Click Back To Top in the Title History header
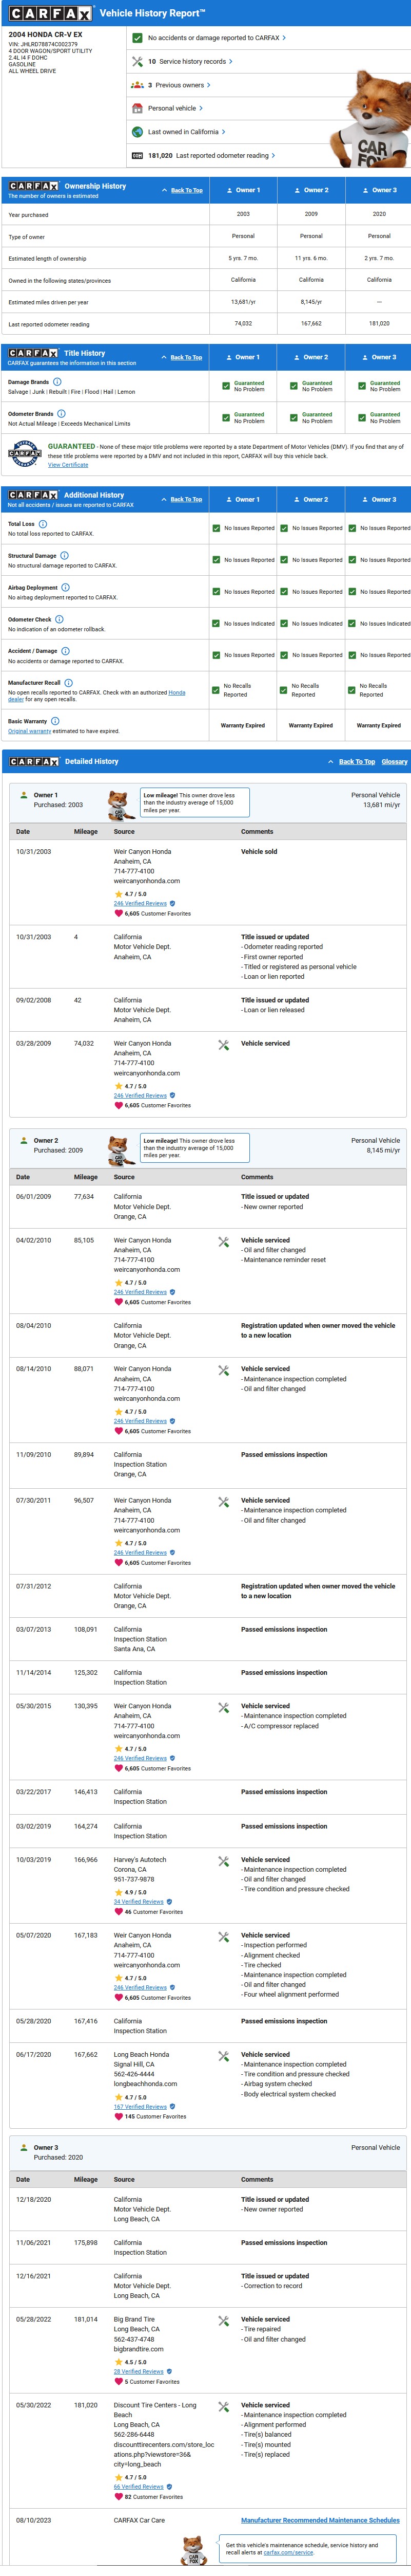Screen dimensions: 411x2576 coord(187,357)
